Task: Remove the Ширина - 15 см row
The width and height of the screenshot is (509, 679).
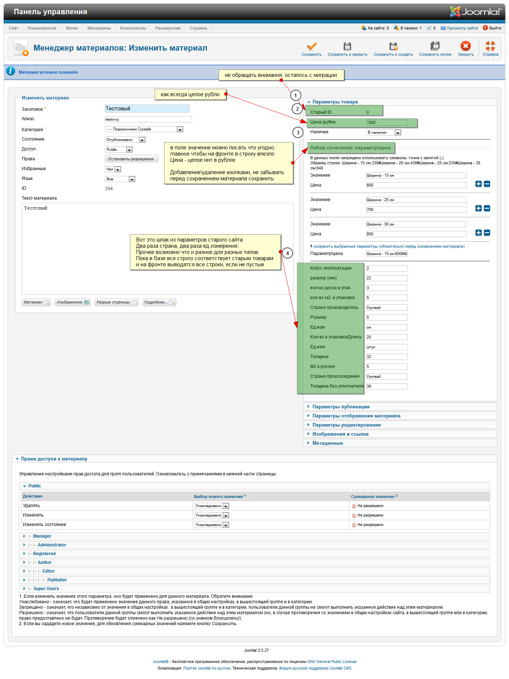Action: (487, 184)
